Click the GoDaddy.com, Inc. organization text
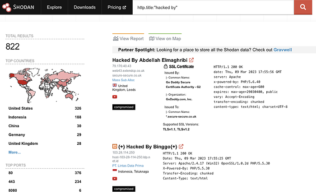Image resolution: width=316 pixels, height=194 pixels. click(179, 99)
